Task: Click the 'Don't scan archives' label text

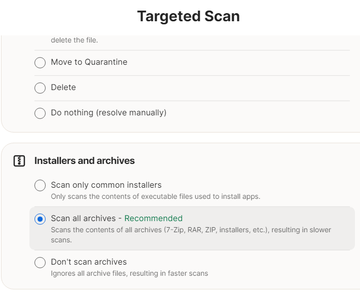Action: click(89, 262)
